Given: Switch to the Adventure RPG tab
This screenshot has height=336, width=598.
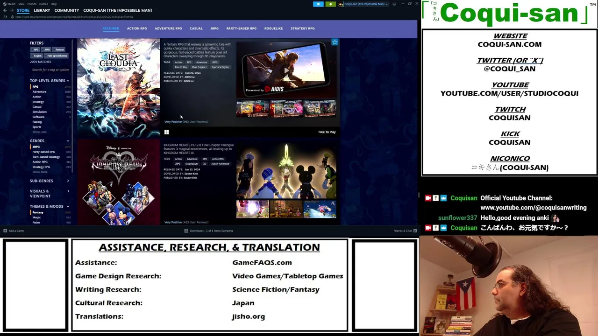Looking at the screenshot, I should pyautogui.click(x=168, y=28).
